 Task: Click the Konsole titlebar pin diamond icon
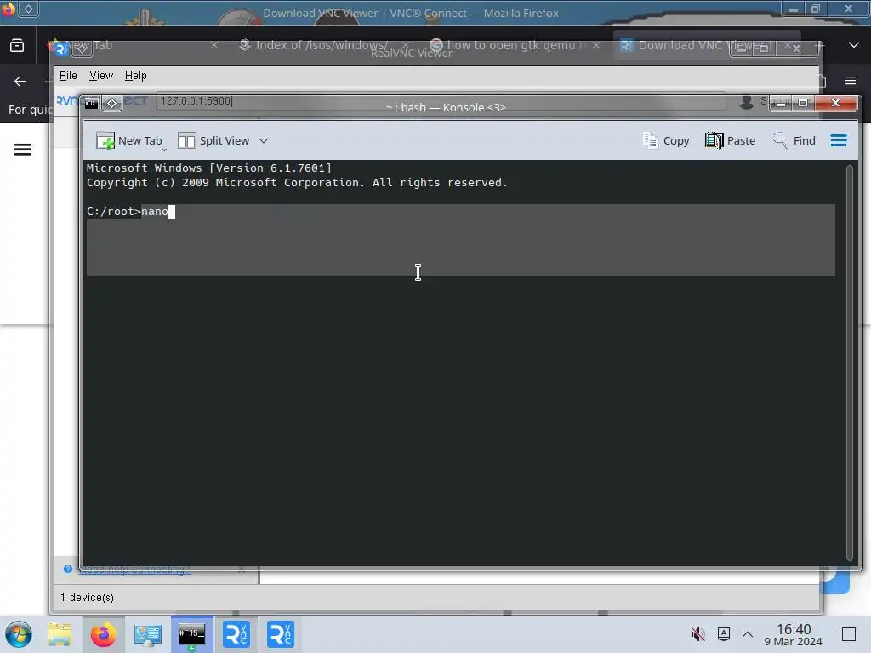[x=111, y=103]
